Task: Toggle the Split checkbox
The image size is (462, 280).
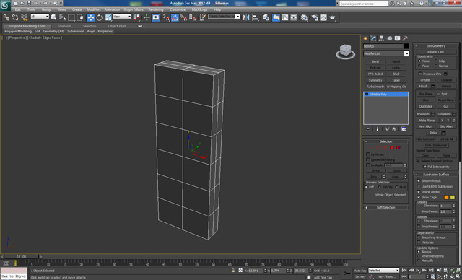Action: pyautogui.click(x=438, y=94)
